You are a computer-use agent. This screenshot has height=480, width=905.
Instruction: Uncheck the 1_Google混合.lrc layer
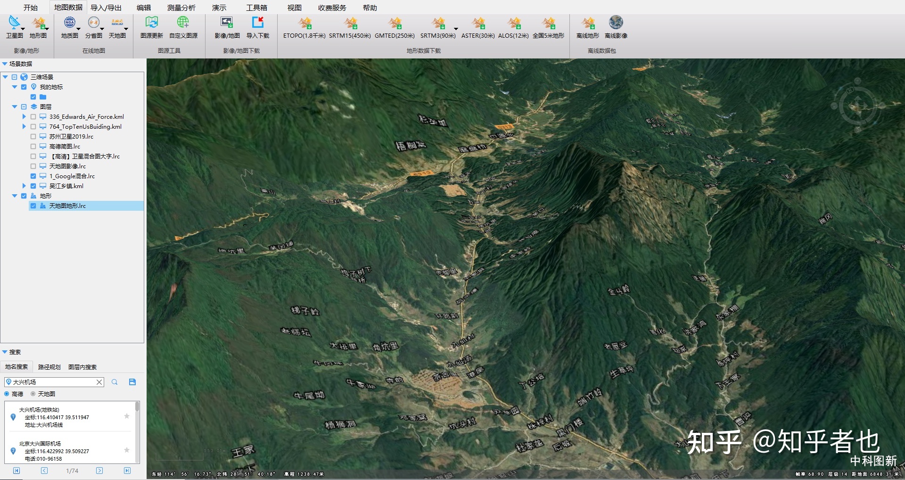(33, 176)
